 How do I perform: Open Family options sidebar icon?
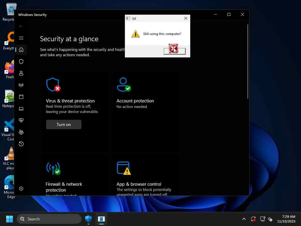point(21,132)
